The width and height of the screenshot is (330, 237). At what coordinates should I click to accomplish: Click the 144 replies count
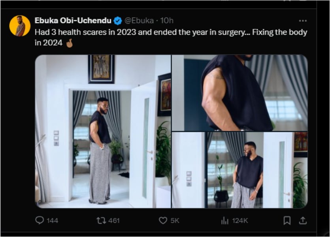52,220
